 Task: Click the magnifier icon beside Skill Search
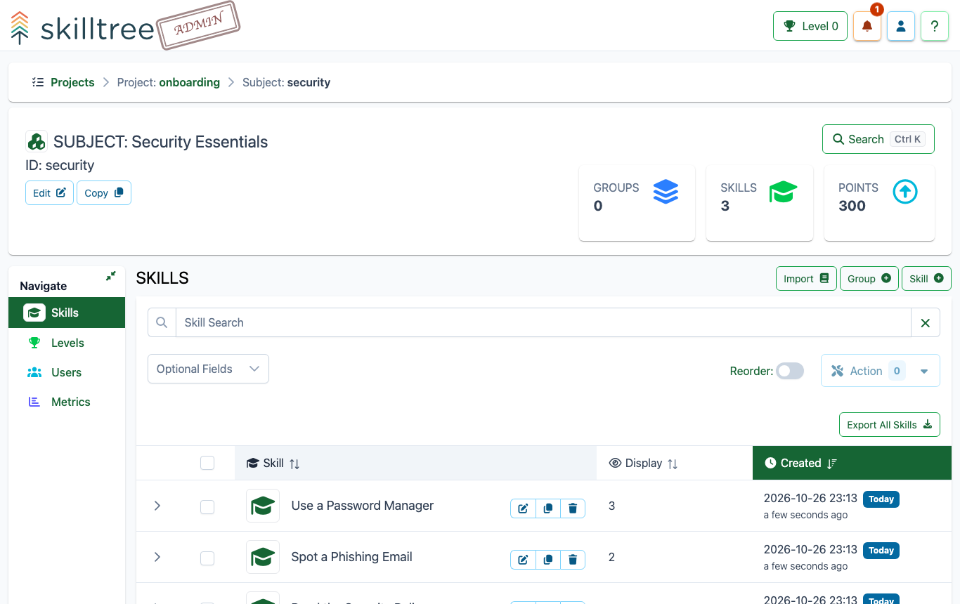[x=162, y=322]
